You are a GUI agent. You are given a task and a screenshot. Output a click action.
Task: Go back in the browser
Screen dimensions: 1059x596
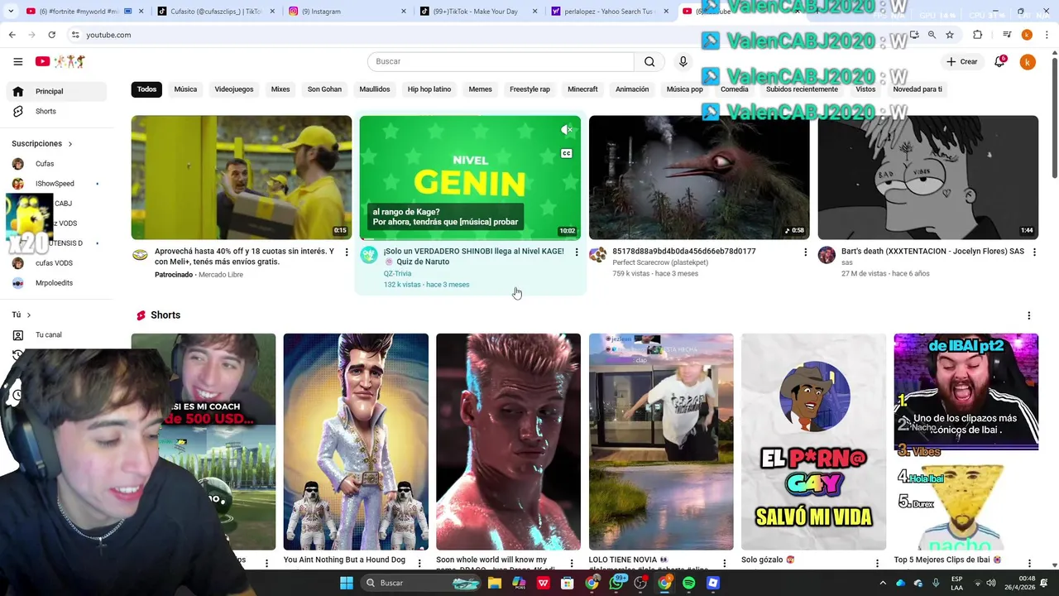pyautogui.click(x=12, y=35)
